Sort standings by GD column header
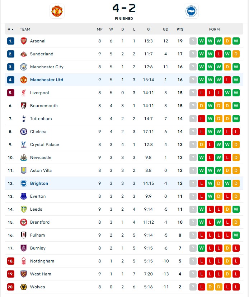The width and height of the screenshot is (249, 297). click(x=165, y=29)
